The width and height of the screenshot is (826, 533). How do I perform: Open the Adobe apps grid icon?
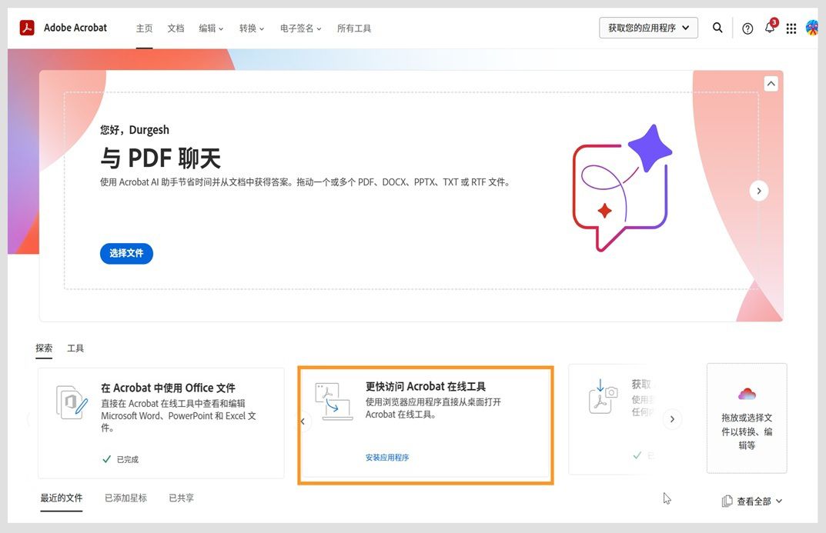[791, 28]
